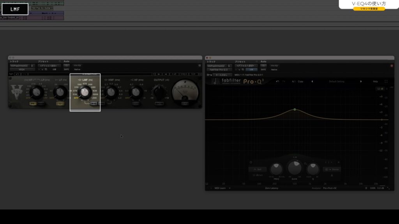Open the Help menu in Pro-Q 3

tap(375, 82)
